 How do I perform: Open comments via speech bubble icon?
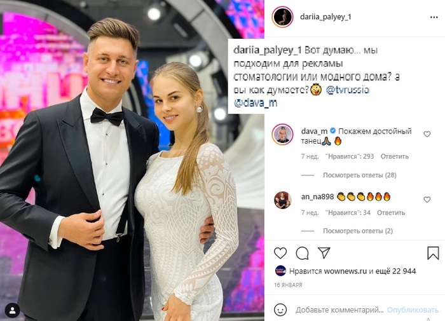(302, 253)
